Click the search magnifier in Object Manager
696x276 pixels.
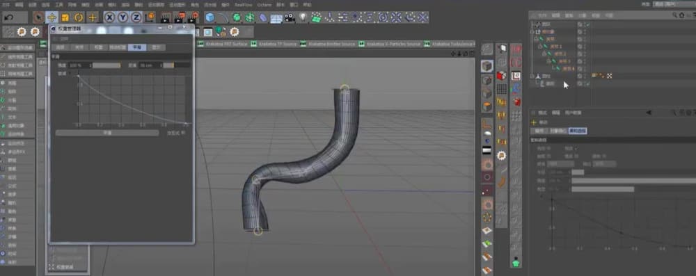coord(674,15)
